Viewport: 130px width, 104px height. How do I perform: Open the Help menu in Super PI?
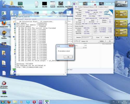(x=34, y=19)
